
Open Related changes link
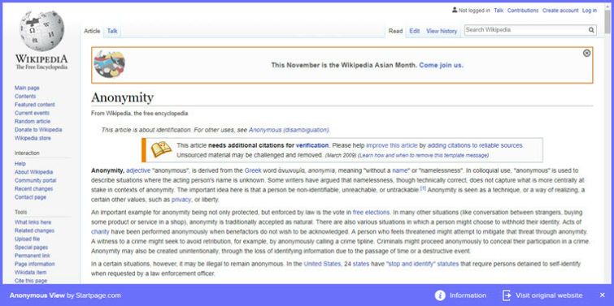[34, 231]
